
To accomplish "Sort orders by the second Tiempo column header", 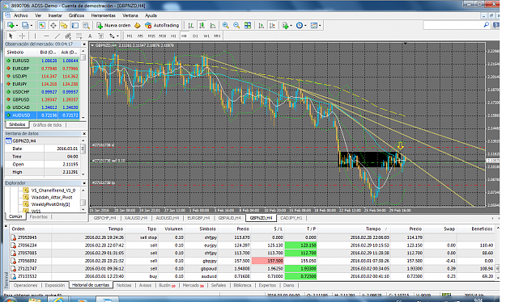I will click(373, 229).
